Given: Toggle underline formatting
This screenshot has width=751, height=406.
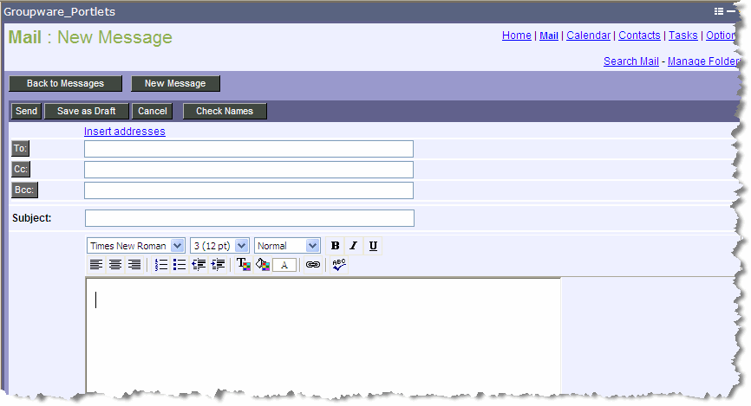Looking at the screenshot, I should (373, 246).
